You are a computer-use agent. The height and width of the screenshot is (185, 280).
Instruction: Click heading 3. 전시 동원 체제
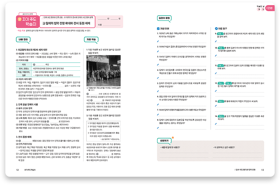[x=24, y=137]
